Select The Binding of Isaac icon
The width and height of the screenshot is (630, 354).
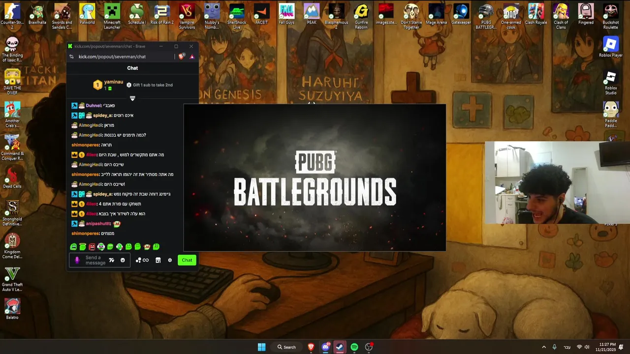point(12,50)
